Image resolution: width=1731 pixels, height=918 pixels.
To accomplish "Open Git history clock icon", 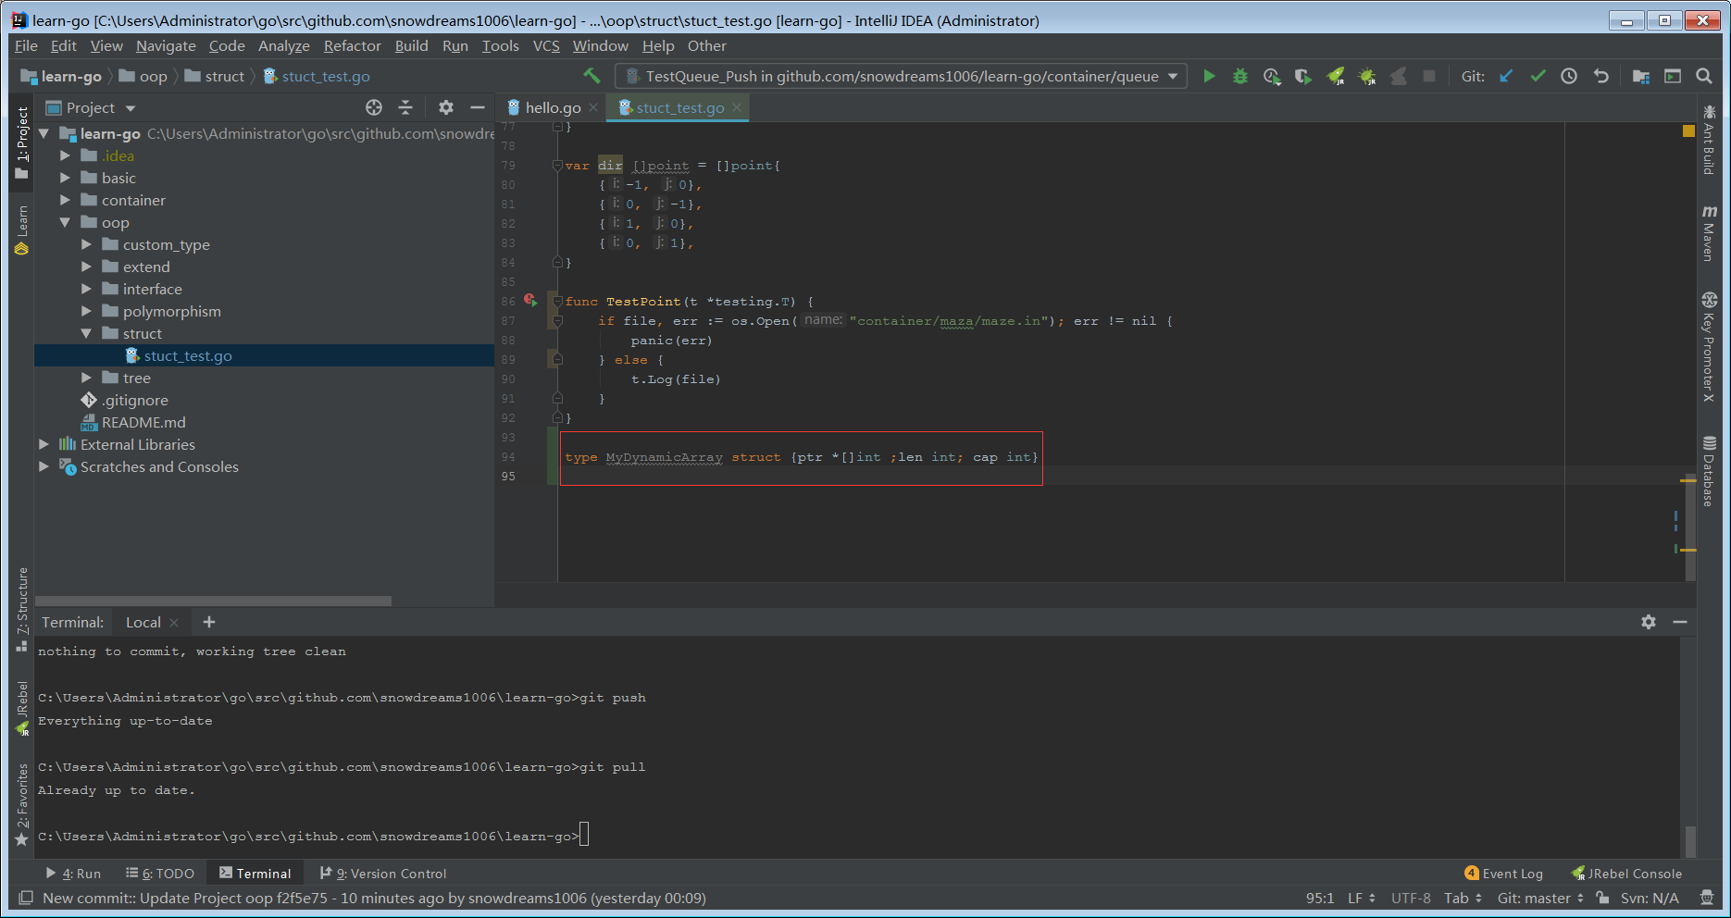I will 1569,77.
